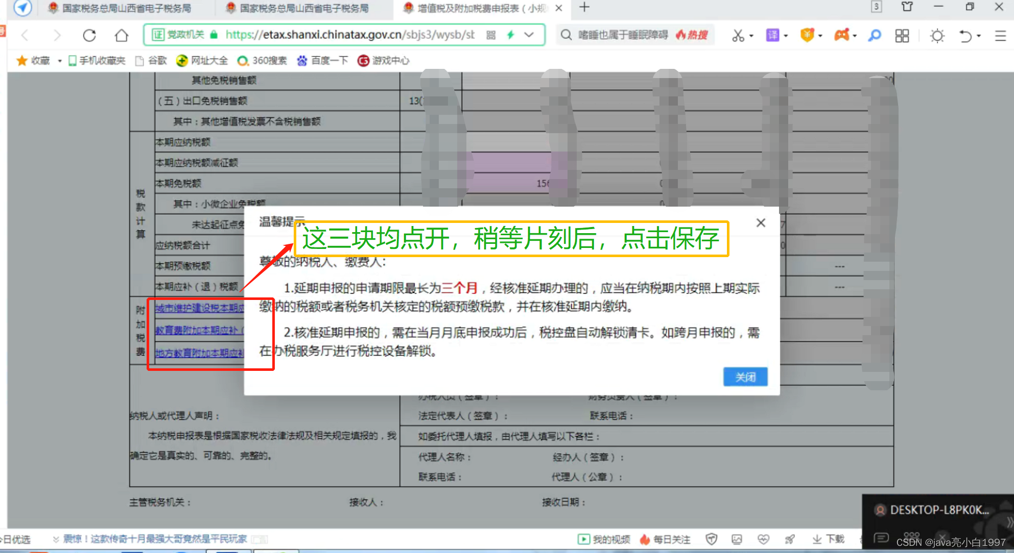Click the 关闭 button in the dialog
This screenshot has height=553, width=1014.
(x=745, y=376)
